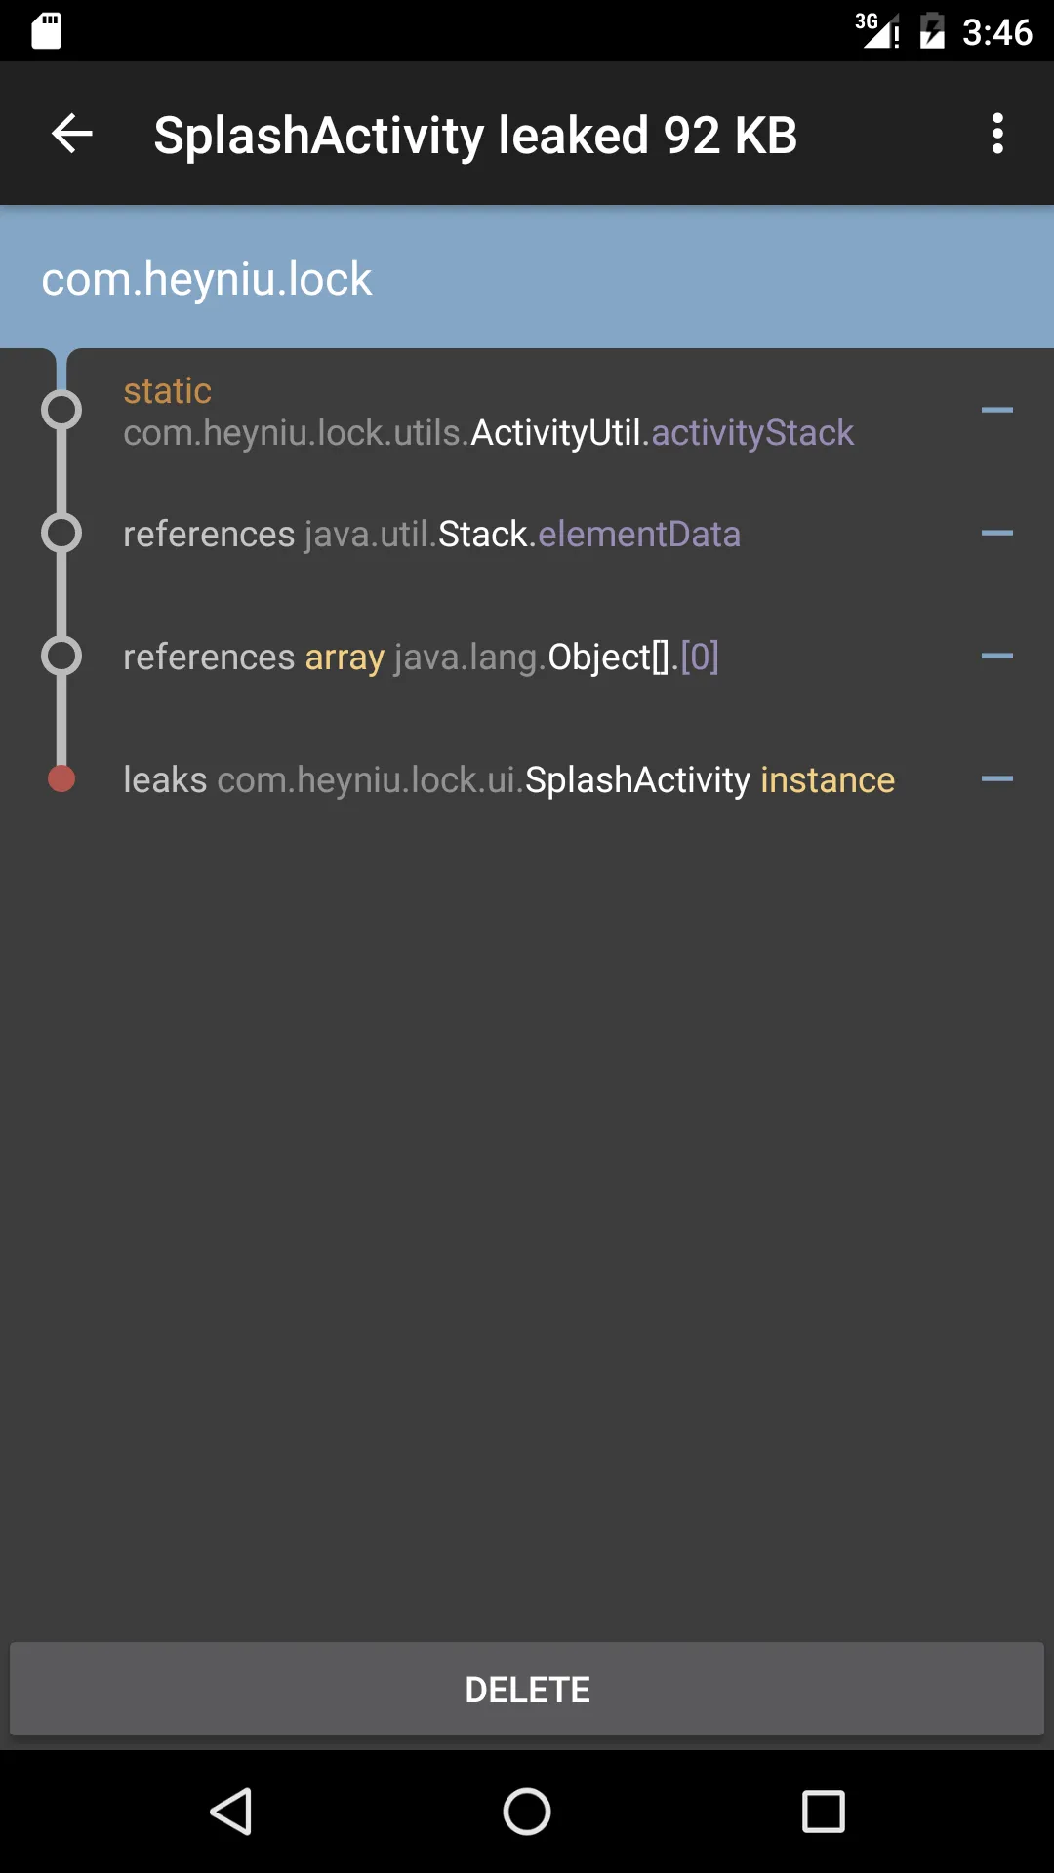Image resolution: width=1054 pixels, height=1873 pixels.
Task: Open the three-dot overflow menu
Action: [x=996, y=134]
